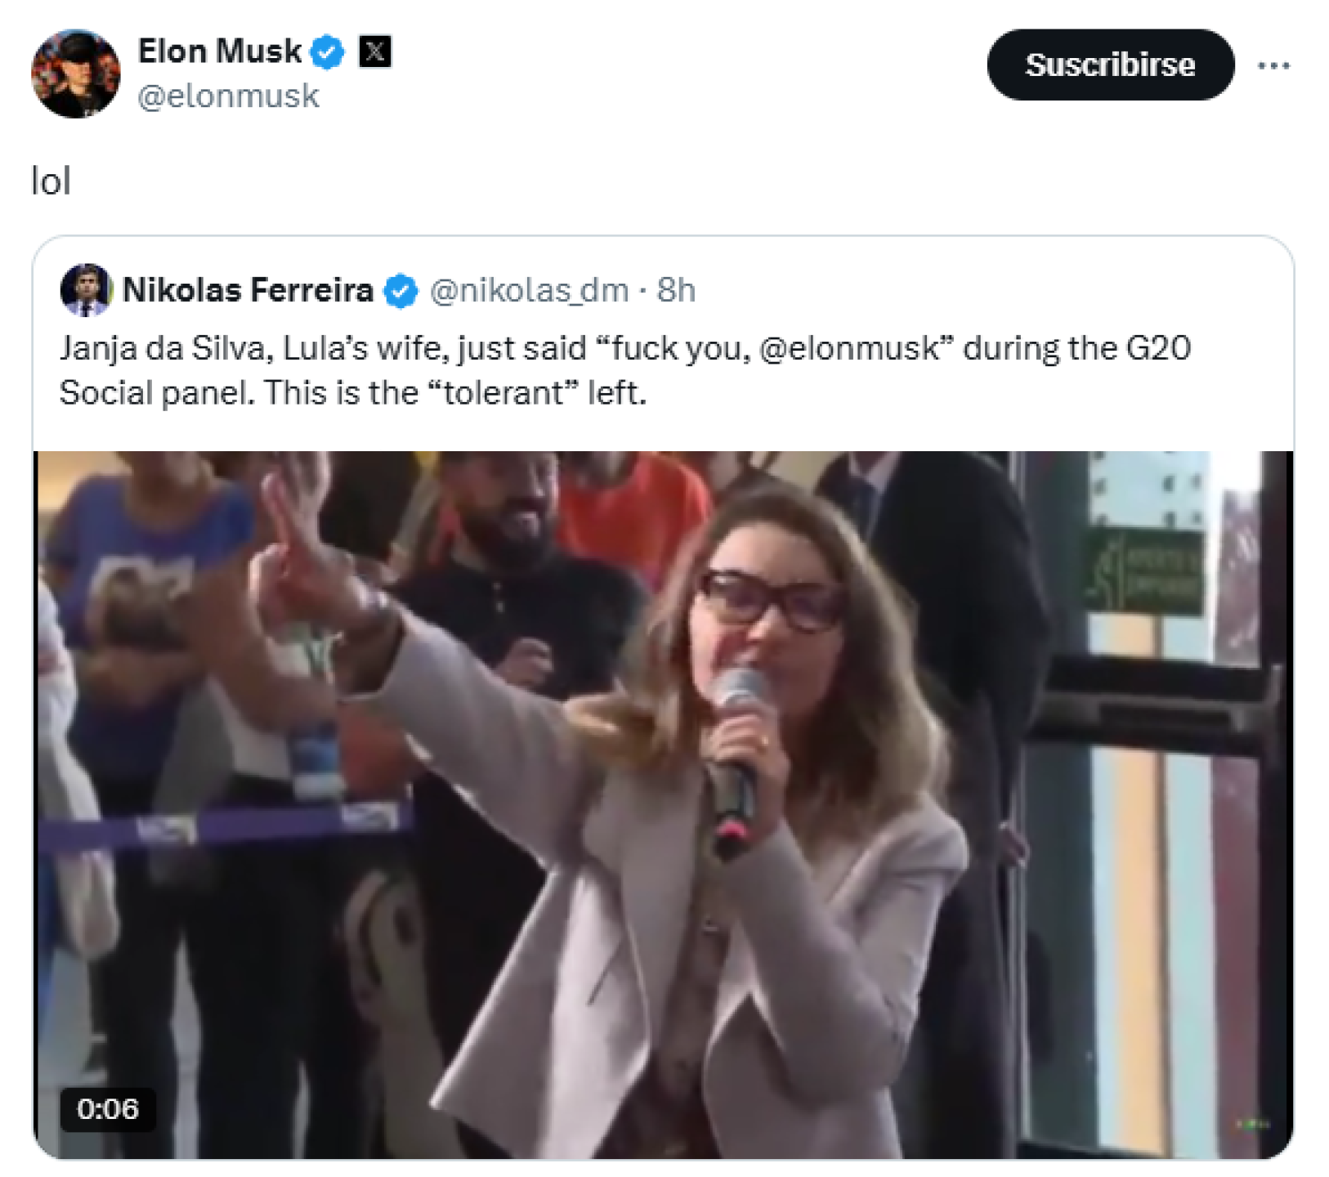
Task: Open Elon Musk's profile picture
Action: (x=75, y=74)
